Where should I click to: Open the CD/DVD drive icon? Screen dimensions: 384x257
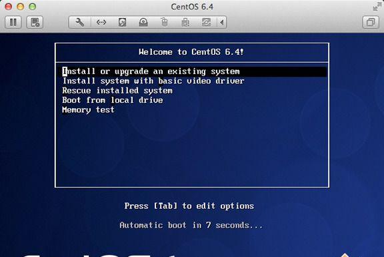[143, 22]
